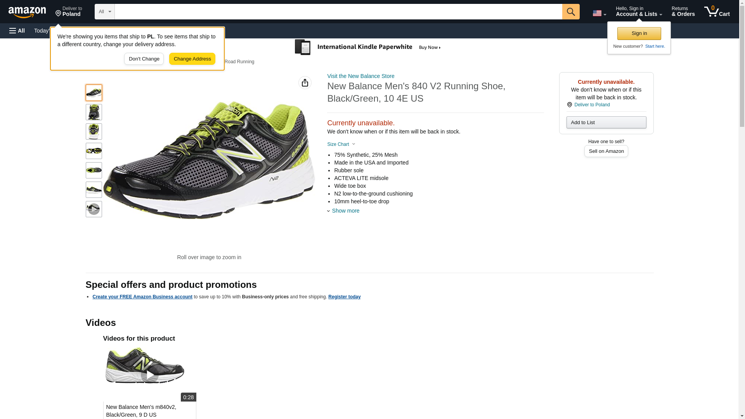Open the search category All dropdown

coord(104,12)
